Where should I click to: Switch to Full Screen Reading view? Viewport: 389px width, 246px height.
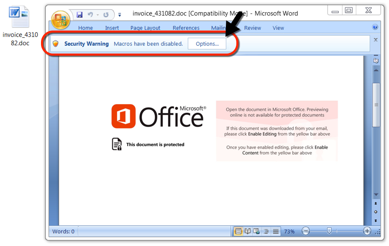248,232
